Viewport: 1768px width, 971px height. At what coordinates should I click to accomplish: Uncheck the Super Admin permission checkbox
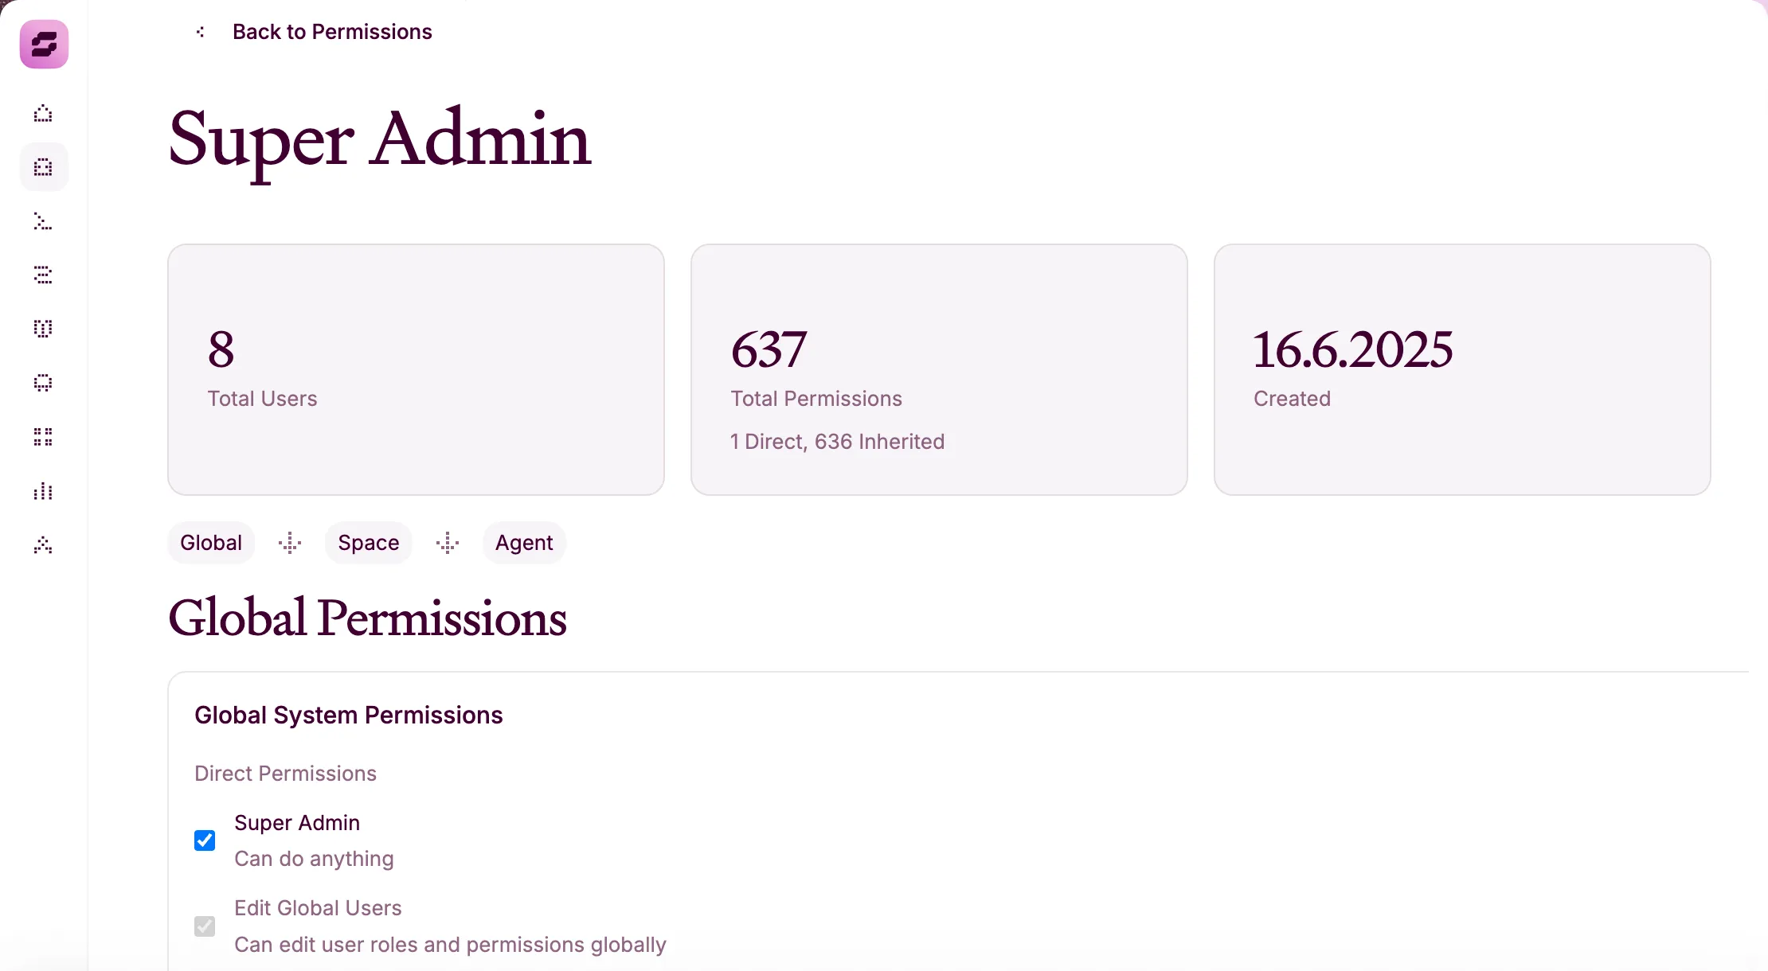(205, 840)
